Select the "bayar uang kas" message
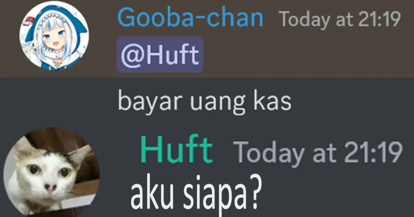This screenshot has height=217, width=414. [205, 102]
